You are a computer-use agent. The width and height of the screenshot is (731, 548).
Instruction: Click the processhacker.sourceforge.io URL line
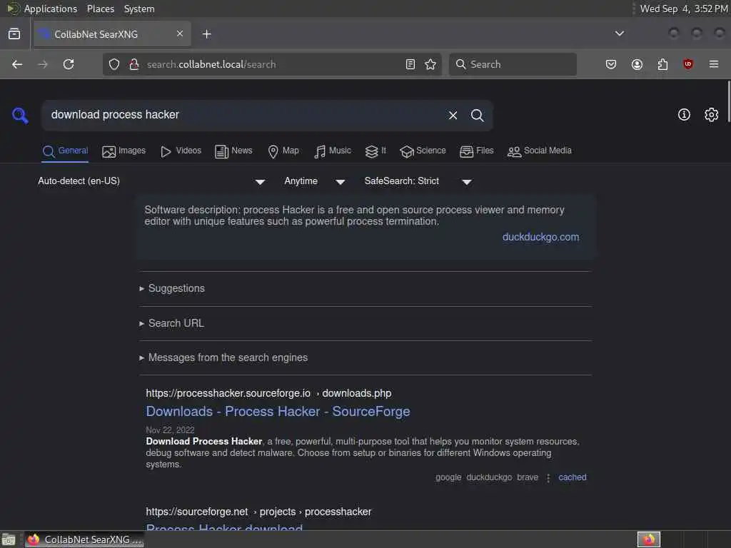coord(268,393)
